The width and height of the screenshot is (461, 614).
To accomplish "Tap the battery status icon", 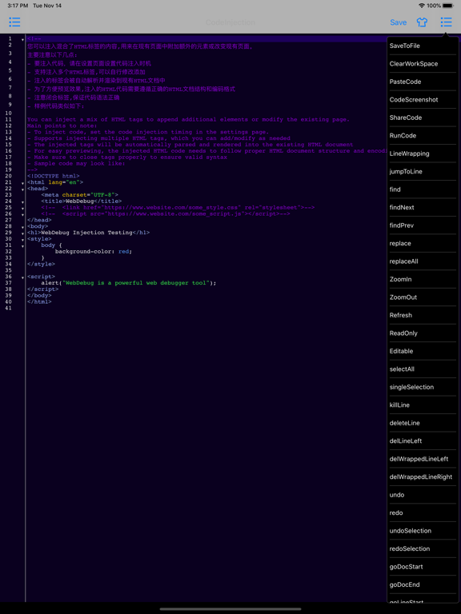I will (x=447, y=6).
